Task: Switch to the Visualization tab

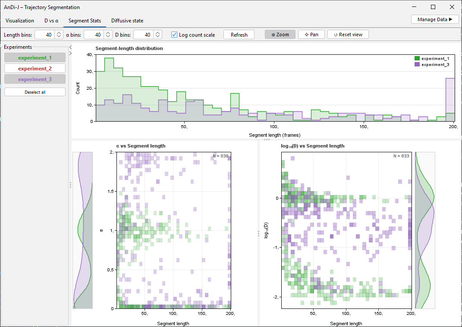Action: [20, 21]
